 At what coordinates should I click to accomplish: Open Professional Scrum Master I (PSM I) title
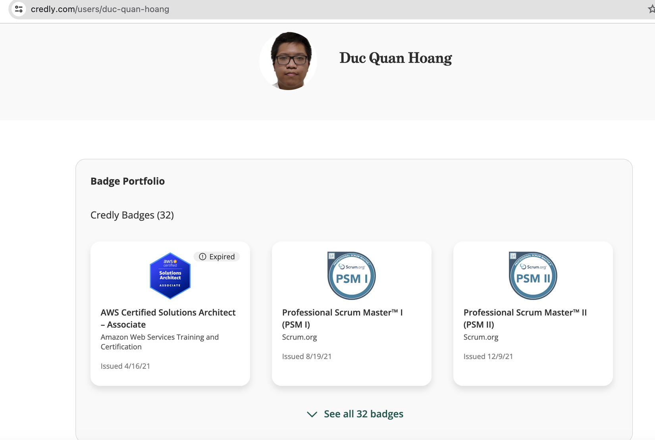tap(342, 318)
